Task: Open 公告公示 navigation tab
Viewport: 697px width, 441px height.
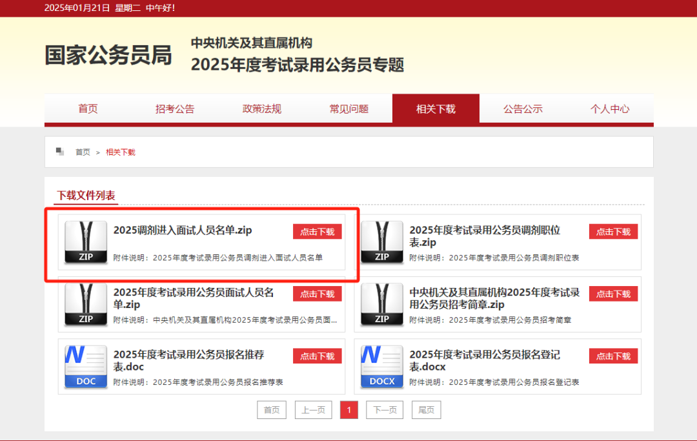Action: tap(523, 108)
